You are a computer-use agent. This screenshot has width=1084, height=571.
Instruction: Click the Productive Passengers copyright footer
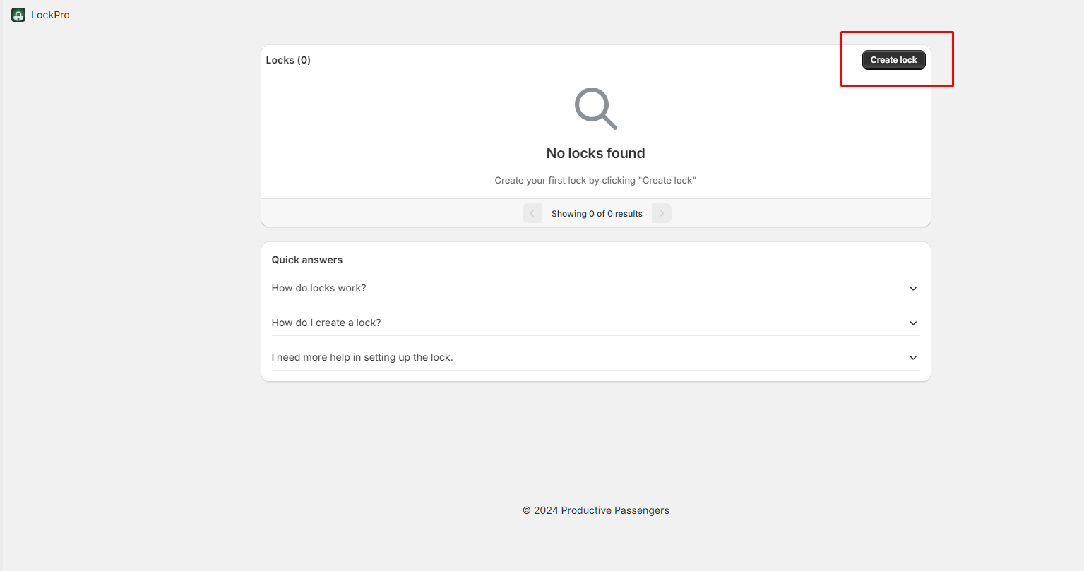(595, 510)
